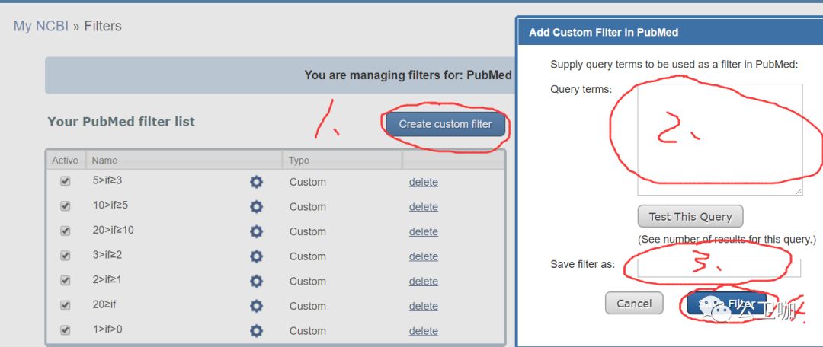Click the Query terms resize handle
Viewport: 823px width, 347px height.
(799, 191)
